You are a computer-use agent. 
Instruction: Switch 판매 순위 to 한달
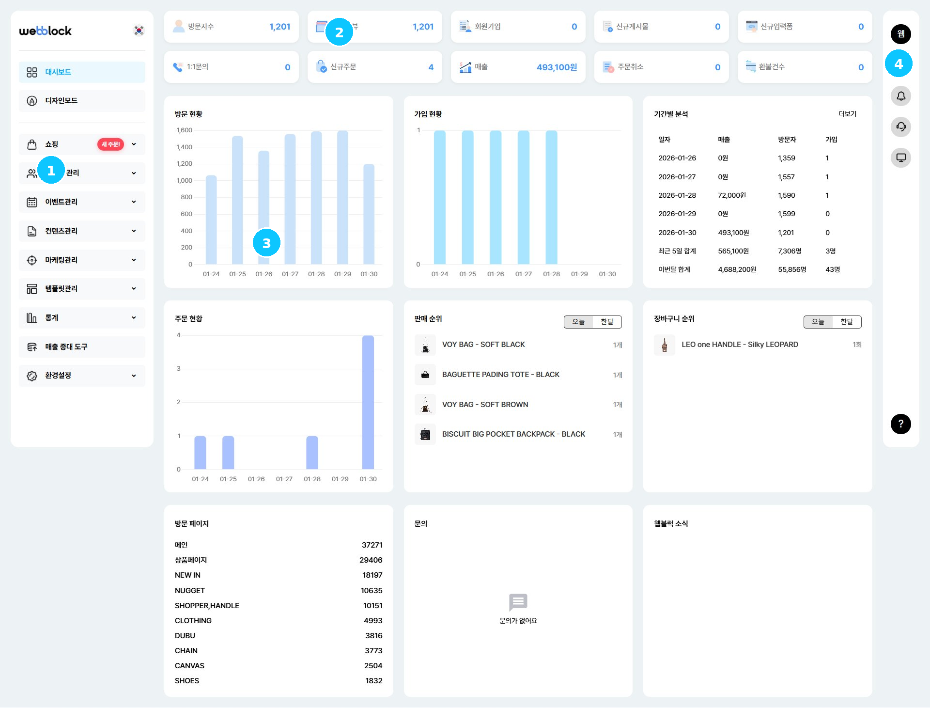coord(606,322)
